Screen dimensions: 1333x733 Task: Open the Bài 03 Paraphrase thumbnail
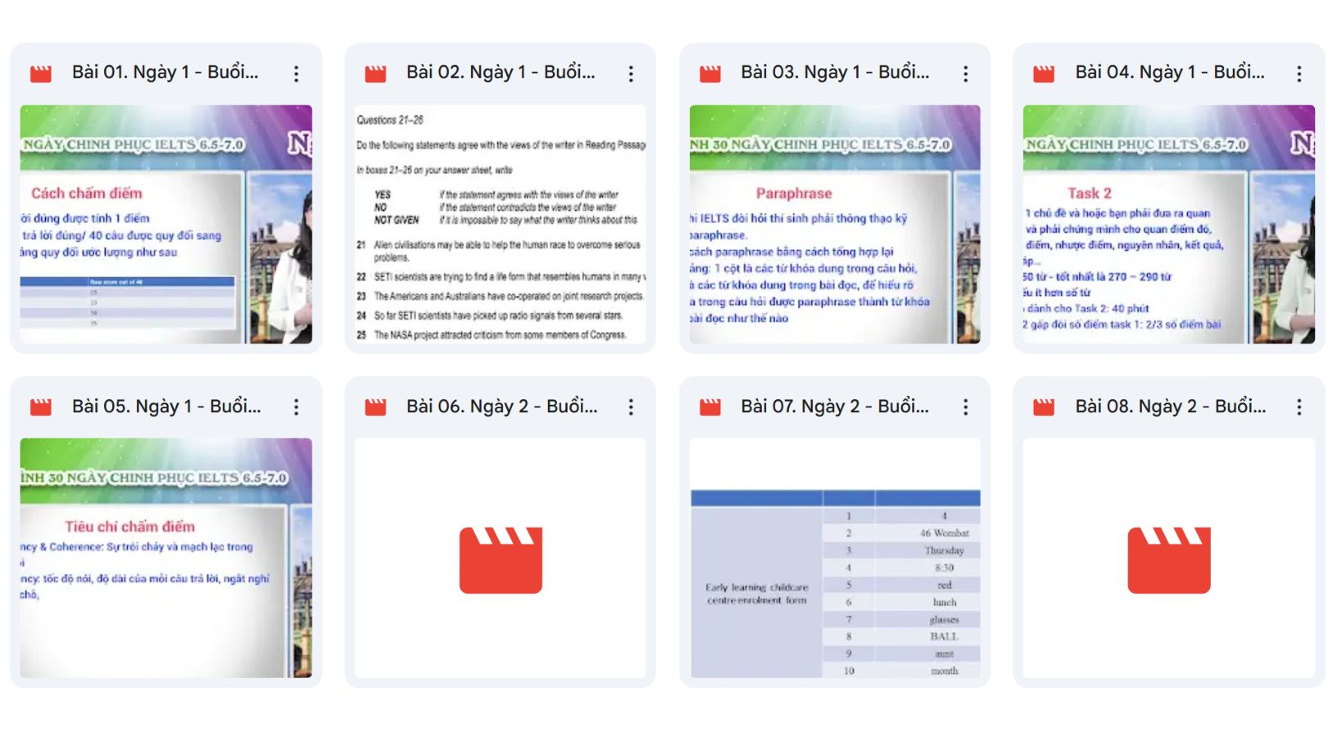click(x=835, y=224)
